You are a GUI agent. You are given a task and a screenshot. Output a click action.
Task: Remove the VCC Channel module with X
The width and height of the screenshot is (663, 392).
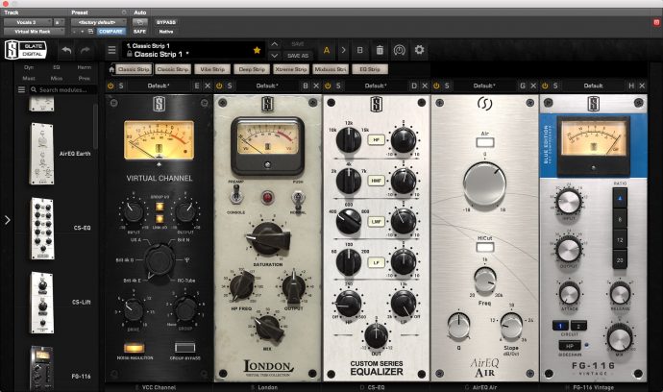208,86
